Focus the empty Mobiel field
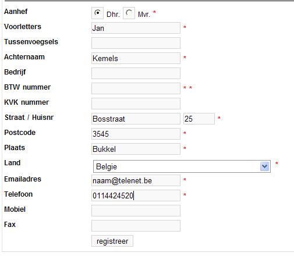The height and width of the screenshot is (256, 294). point(136,211)
